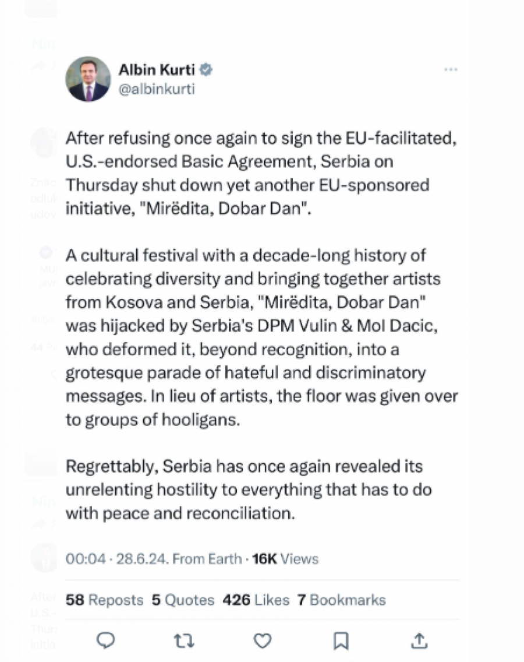Select the @albinkurti handle
The width and height of the screenshot is (524, 662).
click(x=158, y=91)
